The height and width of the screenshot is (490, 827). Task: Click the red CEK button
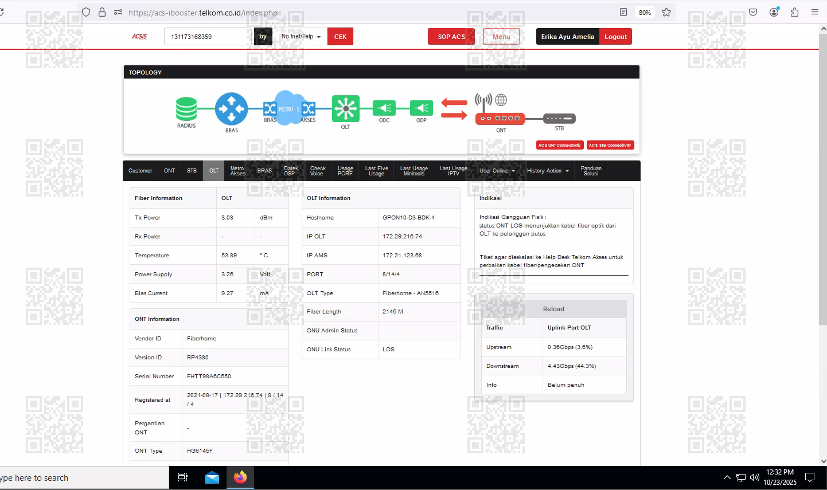[x=340, y=37]
